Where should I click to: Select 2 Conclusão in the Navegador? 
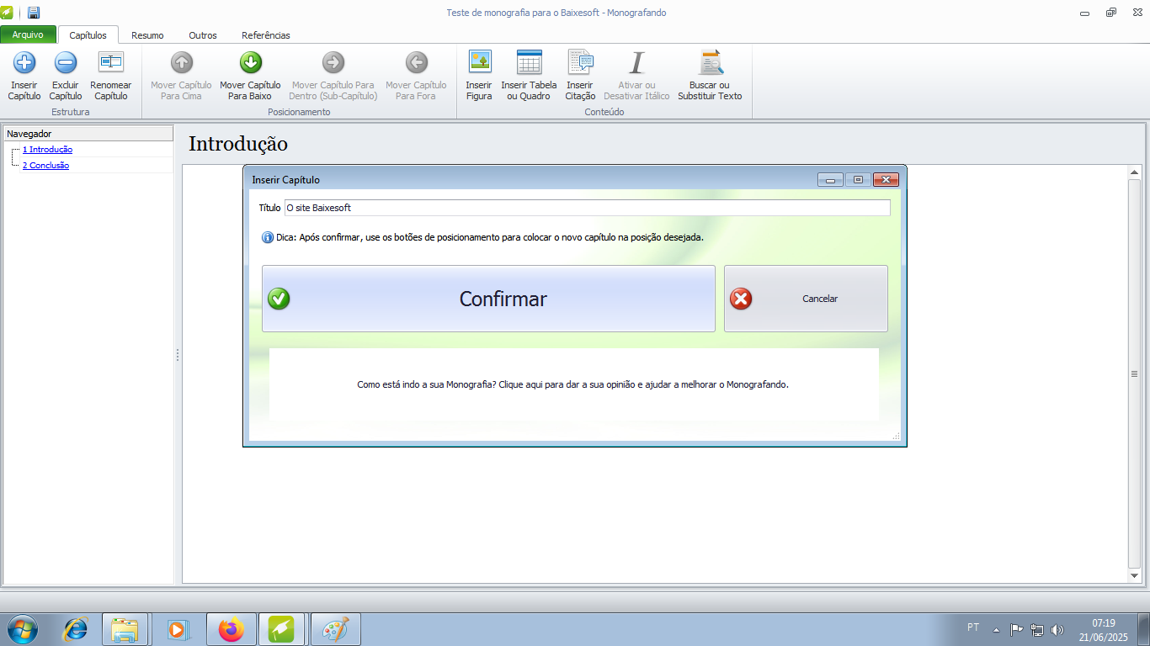45,165
